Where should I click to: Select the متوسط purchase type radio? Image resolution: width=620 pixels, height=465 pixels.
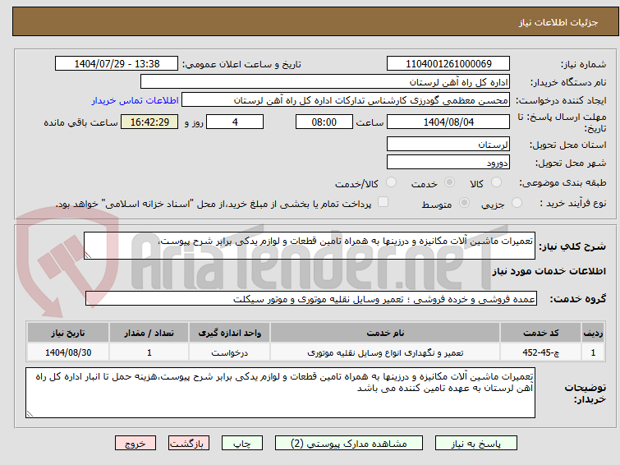point(464,203)
